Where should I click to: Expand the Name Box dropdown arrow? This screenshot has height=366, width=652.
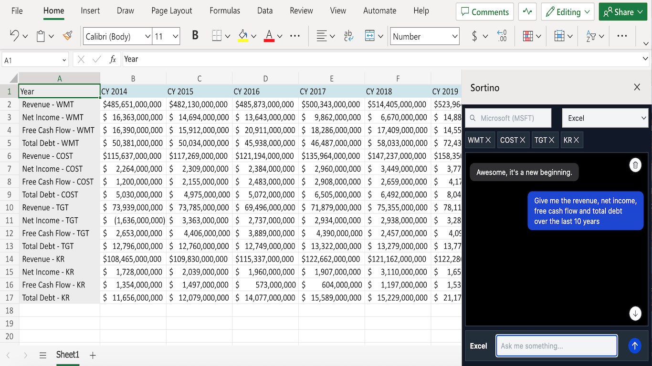(x=64, y=60)
